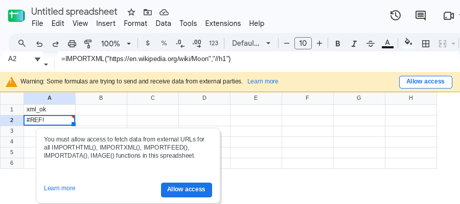Toggle bold formatting
Image resolution: width=460 pixels, height=204 pixels.
338,44
